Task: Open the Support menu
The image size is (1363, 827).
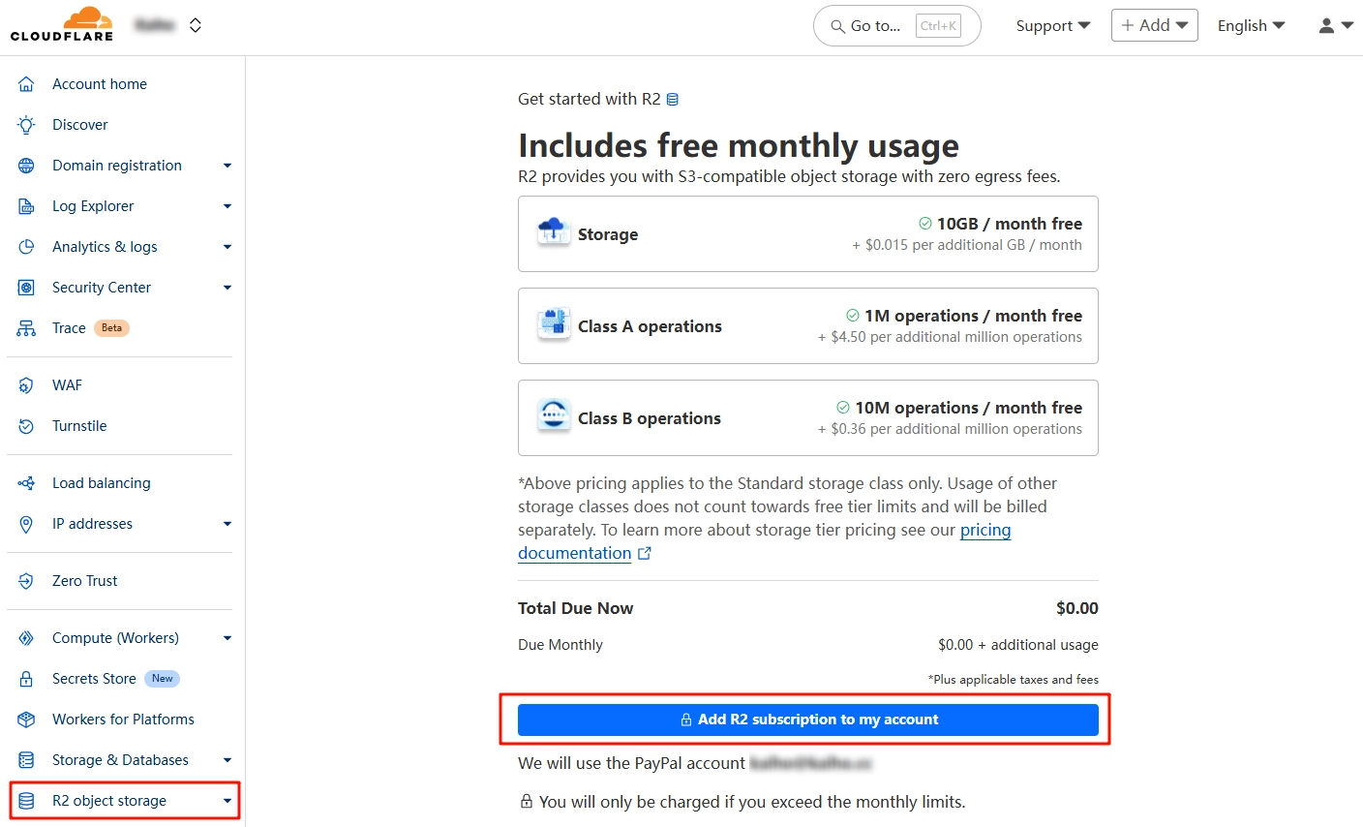Action: [x=1052, y=26]
